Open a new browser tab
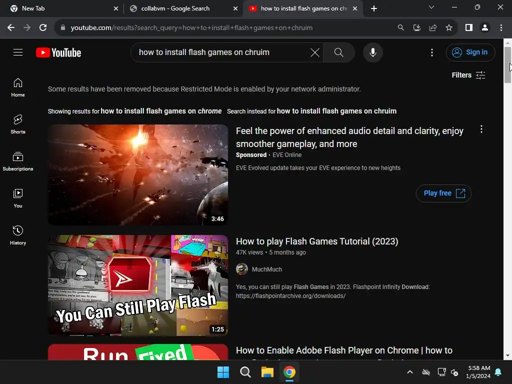 (x=374, y=8)
